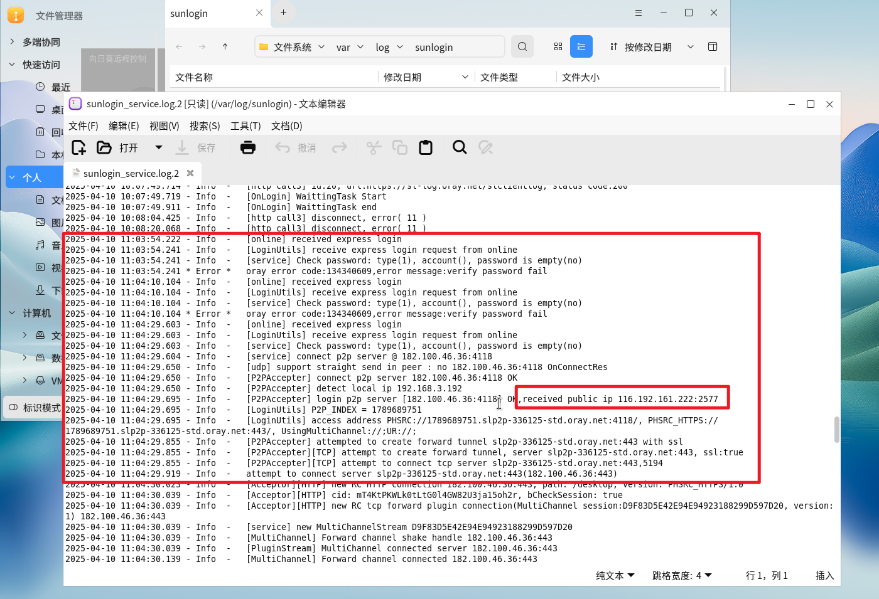Click the find-and-replace icon
Screen dimensions: 879x599
pyautogui.click(x=485, y=147)
